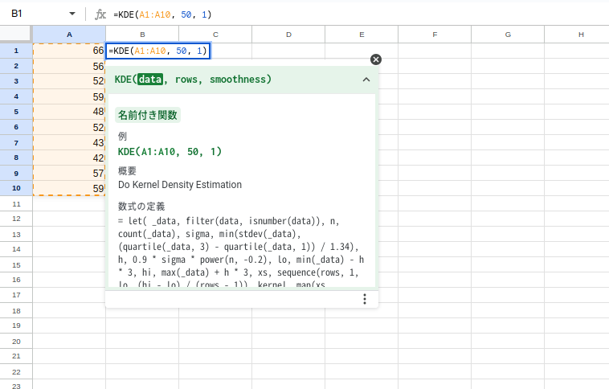Screen dimensions: 609x389
Task: Select the highlighted data argument in the KDE signature
Action: [150, 80]
